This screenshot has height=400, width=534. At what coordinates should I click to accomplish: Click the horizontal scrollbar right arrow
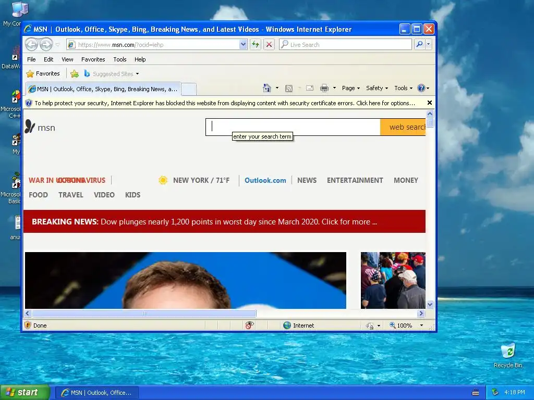(x=421, y=313)
